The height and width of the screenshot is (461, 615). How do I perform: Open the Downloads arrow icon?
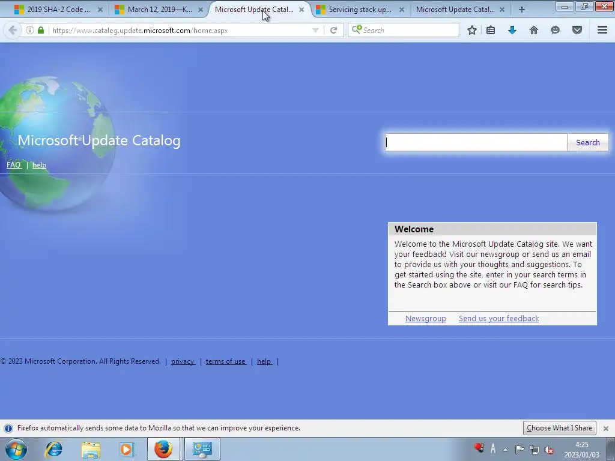click(x=512, y=30)
